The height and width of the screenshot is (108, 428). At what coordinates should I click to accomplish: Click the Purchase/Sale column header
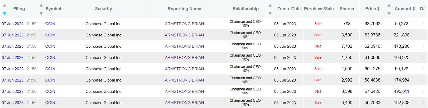pyautogui.click(x=319, y=9)
